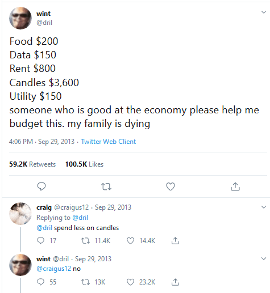Viewport: 270px width, 293px height.
Task: Reply to craig's 'spend less on candles' tweet
Action: click(40, 240)
